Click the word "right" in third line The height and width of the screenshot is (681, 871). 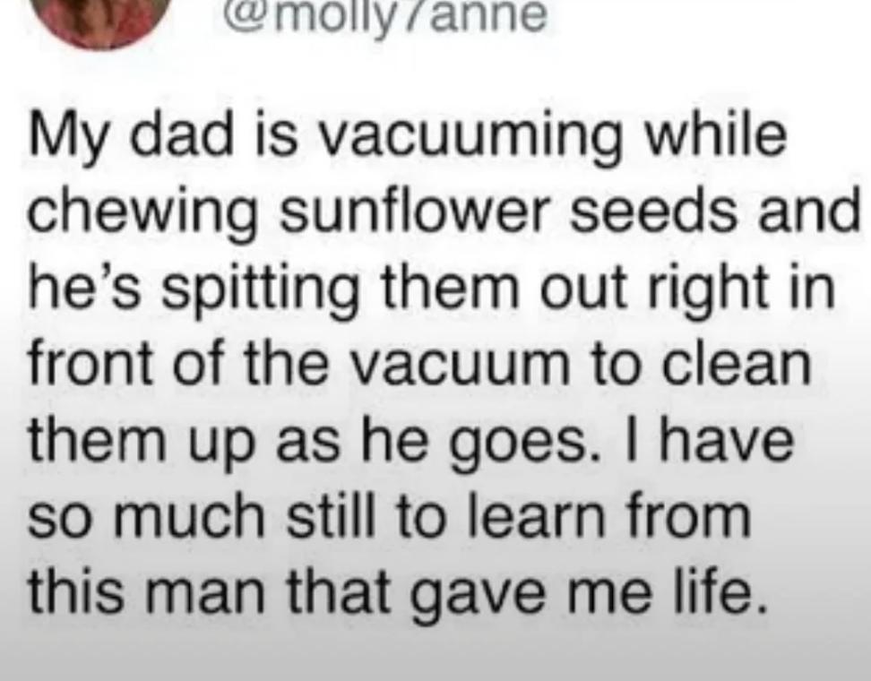click(722, 289)
